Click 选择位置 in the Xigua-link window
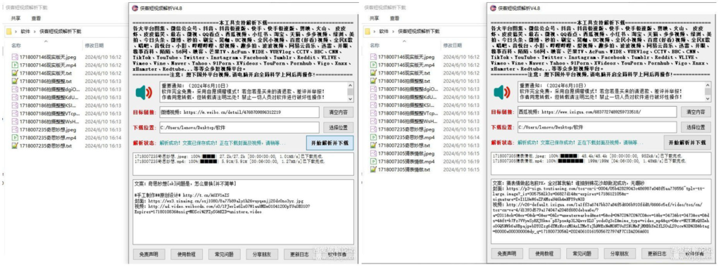This screenshot has height=267, width=721. point(696,128)
